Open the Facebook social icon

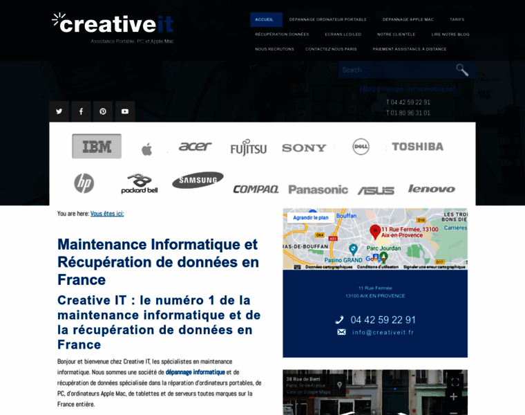pyautogui.click(x=81, y=111)
